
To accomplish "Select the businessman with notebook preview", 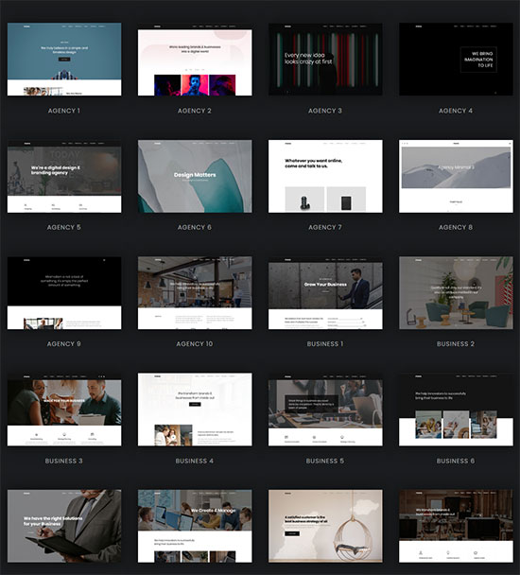I will click(64, 526).
